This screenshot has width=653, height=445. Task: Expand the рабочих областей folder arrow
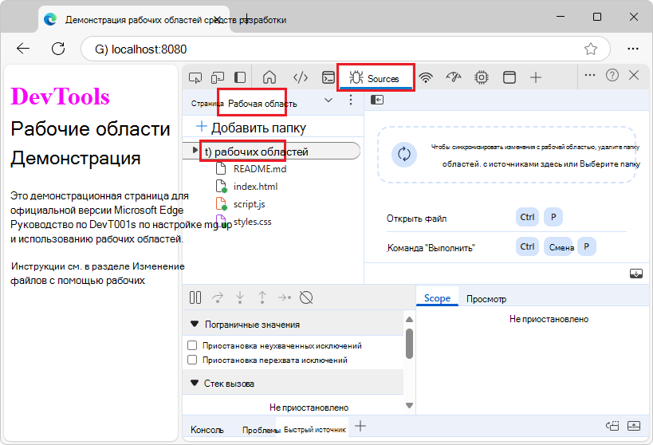[195, 150]
